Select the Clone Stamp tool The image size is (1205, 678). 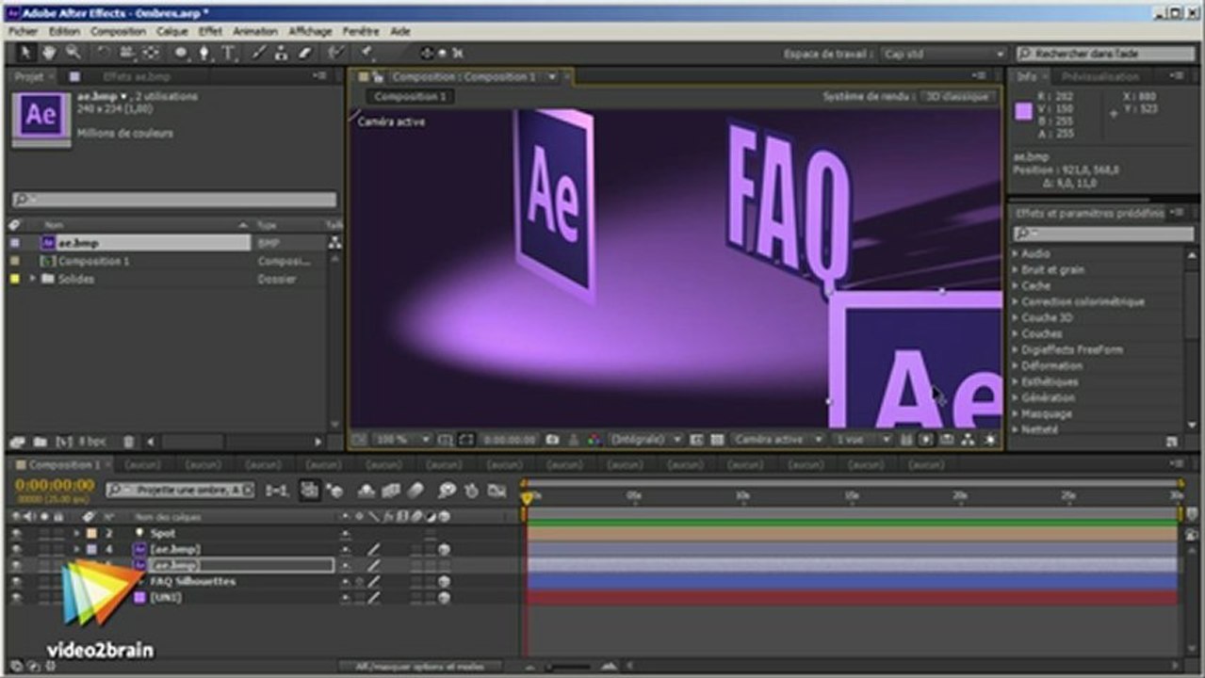pos(282,53)
